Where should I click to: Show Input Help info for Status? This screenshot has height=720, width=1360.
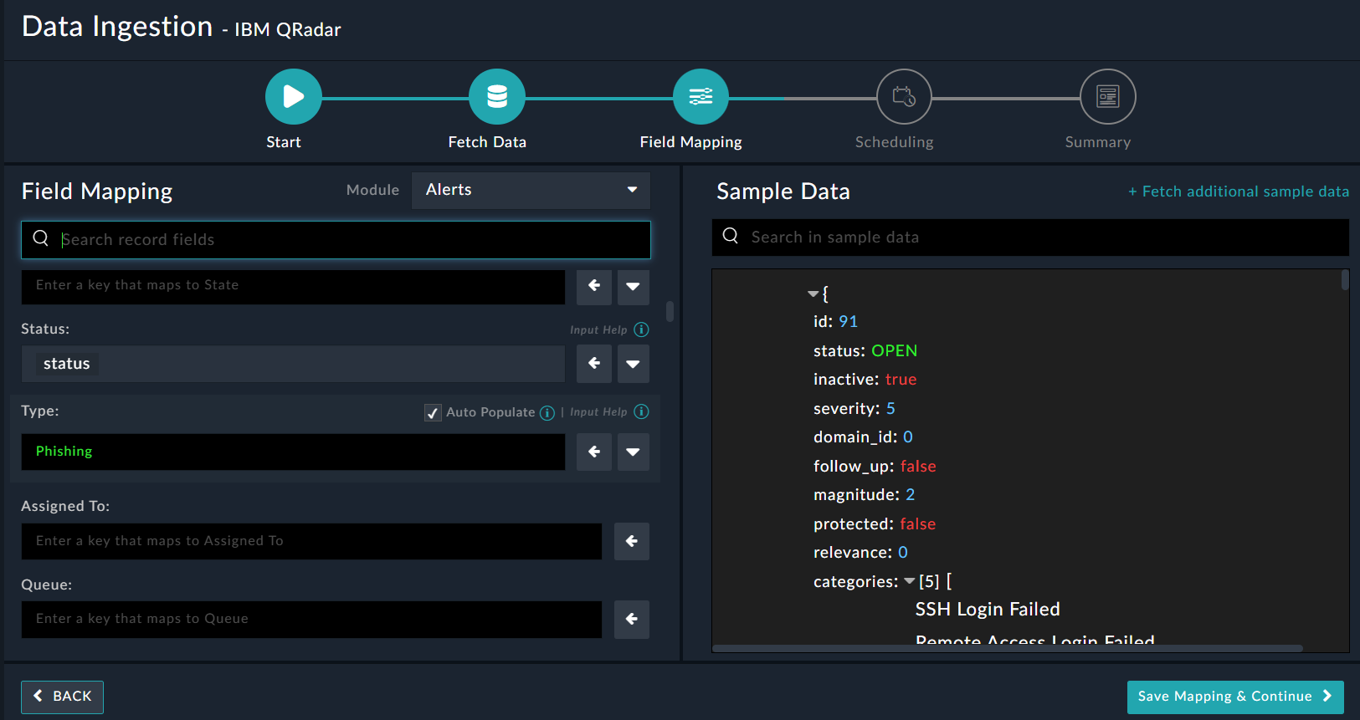[641, 329]
